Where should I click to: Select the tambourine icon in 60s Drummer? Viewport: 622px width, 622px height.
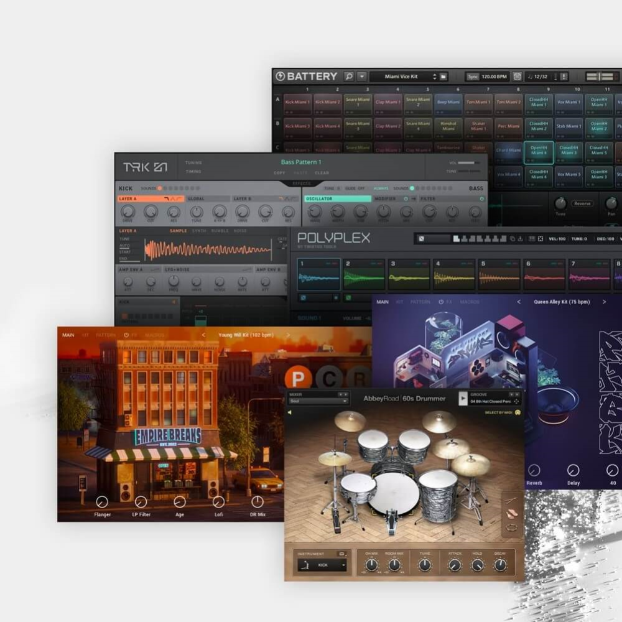[x=512, y=527]
